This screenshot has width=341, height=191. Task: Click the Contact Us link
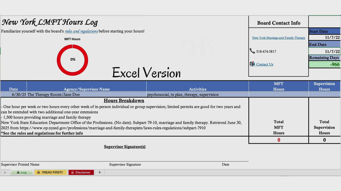click(x=265, y=64)
